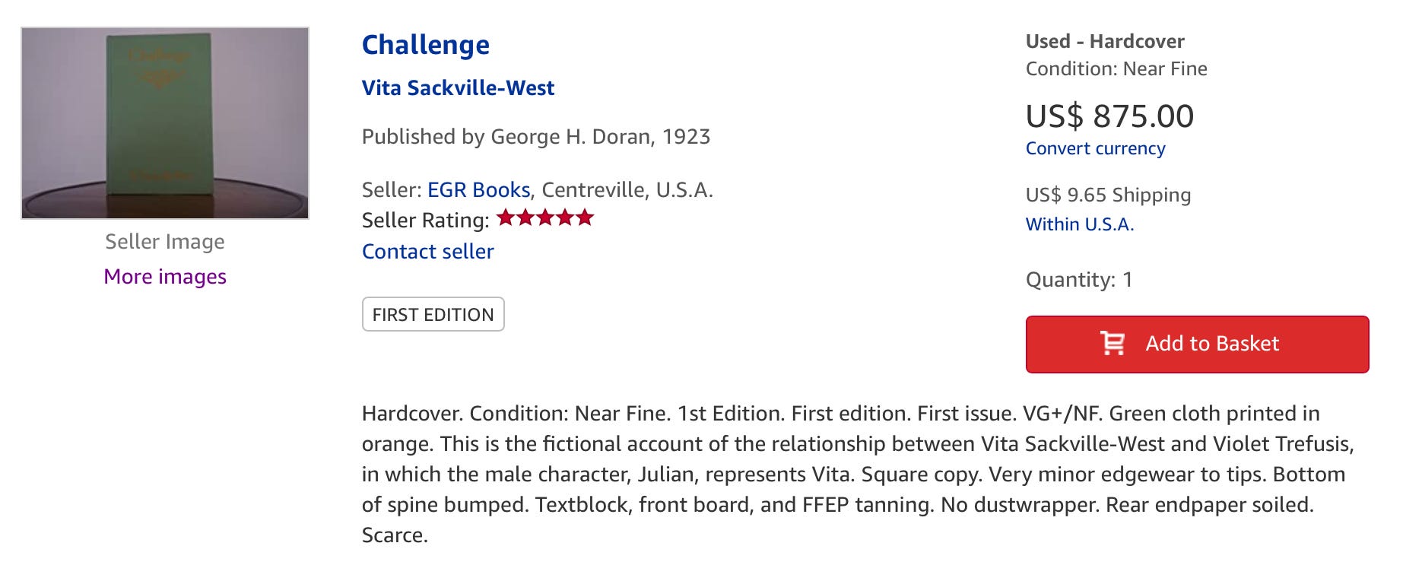Click the Quantity: 1 label
The width and height of the screenshot is (1422, 581).
(x=1079, y=280)
